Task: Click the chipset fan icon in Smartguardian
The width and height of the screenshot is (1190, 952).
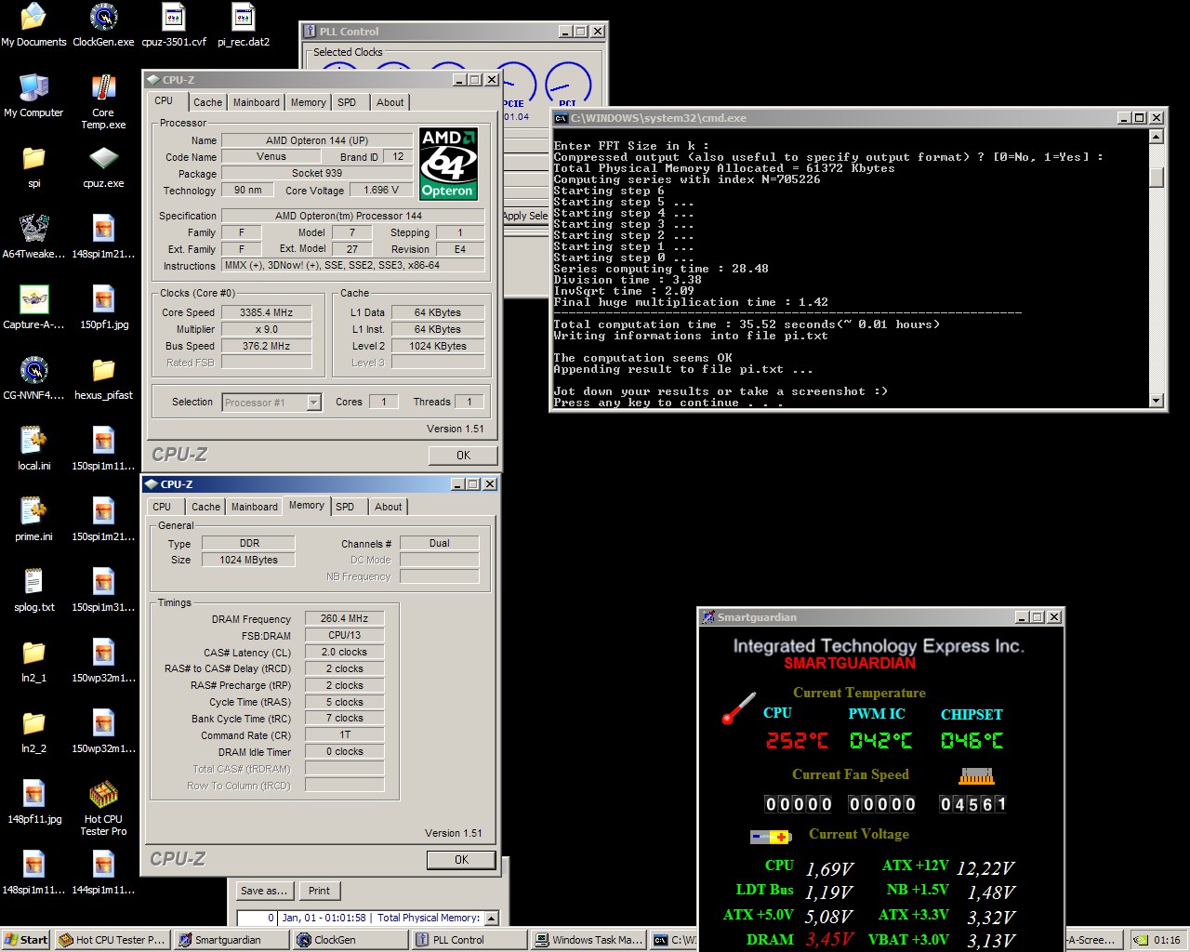Action: point(976,776)
